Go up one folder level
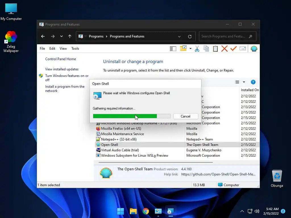 [x=70, y=36]
